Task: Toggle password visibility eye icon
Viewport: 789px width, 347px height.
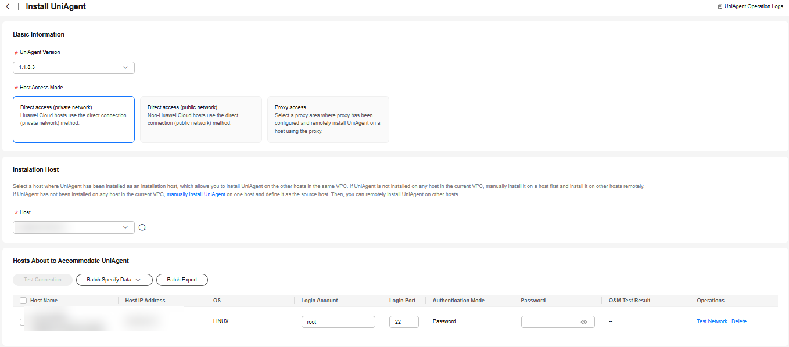Action: (x=584, y=321)
